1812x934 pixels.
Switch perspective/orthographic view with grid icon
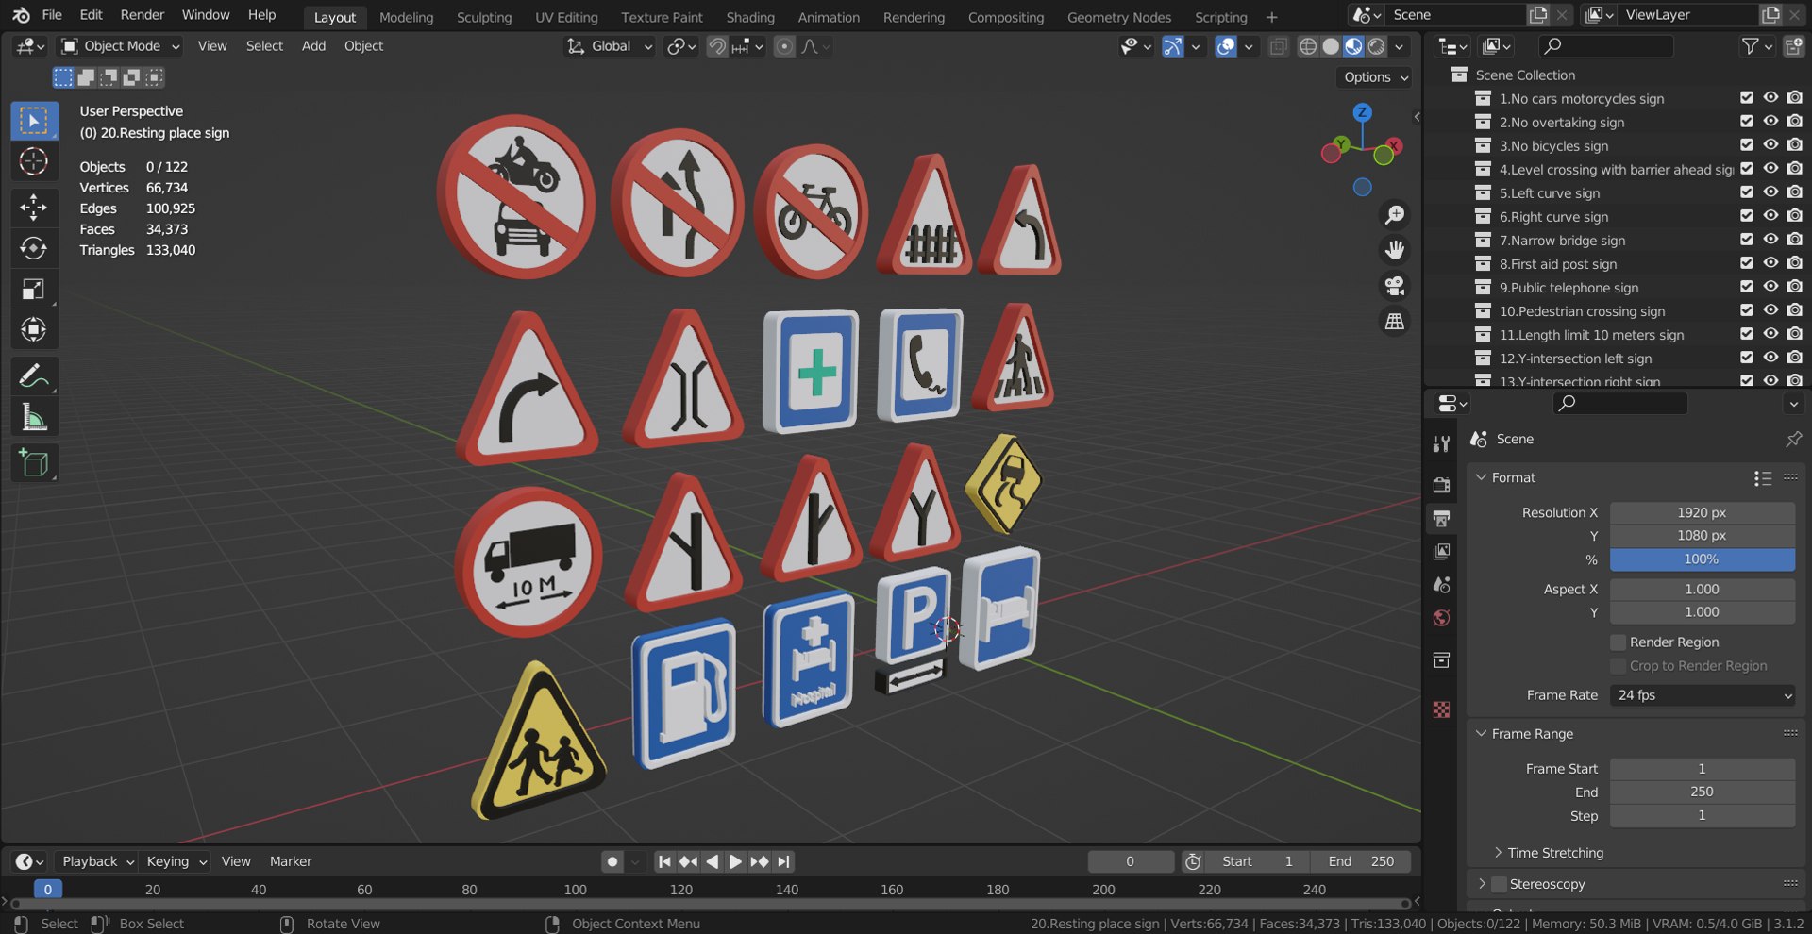coord(1394,321)
